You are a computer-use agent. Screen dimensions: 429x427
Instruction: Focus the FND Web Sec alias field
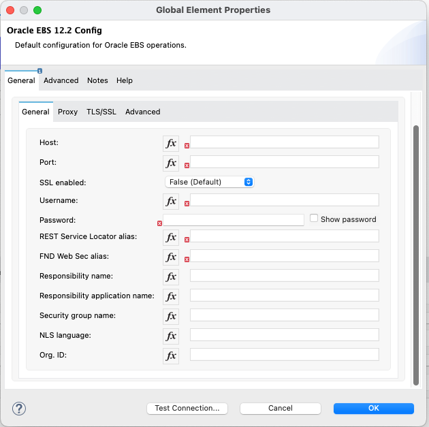[x=284, y=256]
